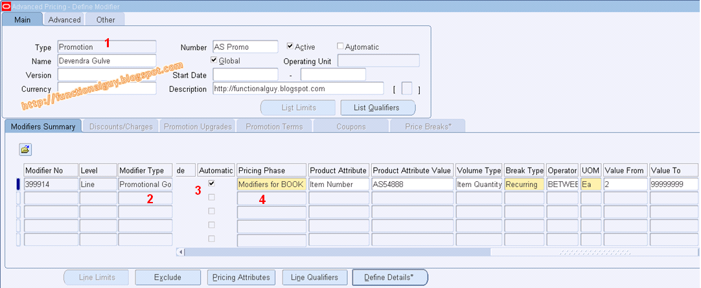Click the Volume Type cell Item Quantity
This screenshot has height=288, width=701.
[479, 184]
